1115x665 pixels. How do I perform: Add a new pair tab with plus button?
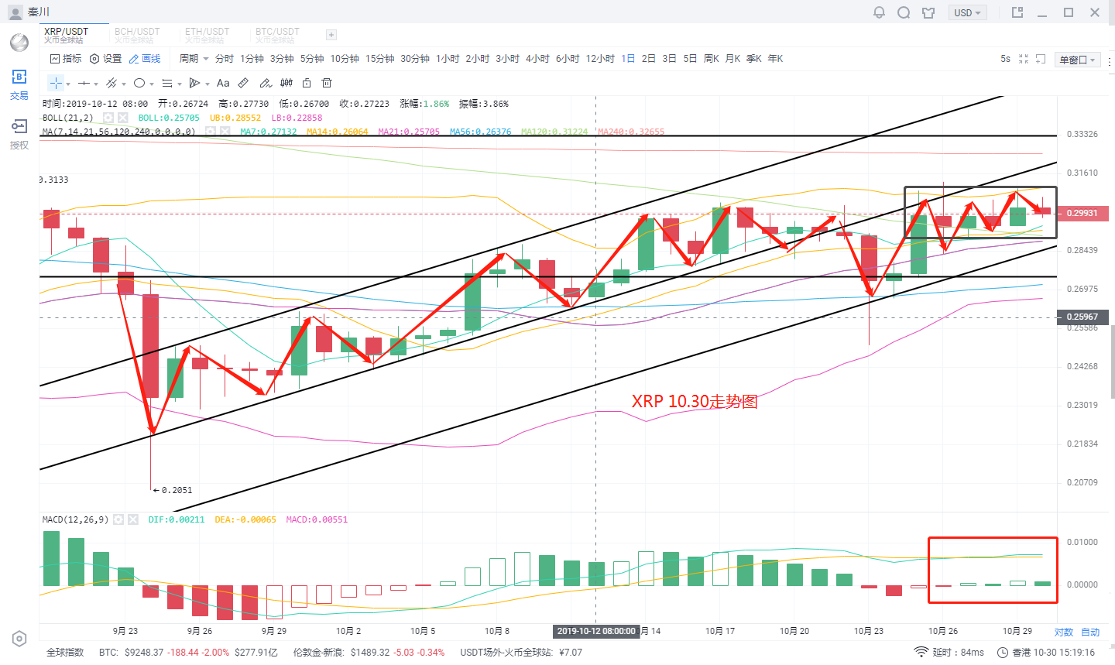[x=331, y=35]
